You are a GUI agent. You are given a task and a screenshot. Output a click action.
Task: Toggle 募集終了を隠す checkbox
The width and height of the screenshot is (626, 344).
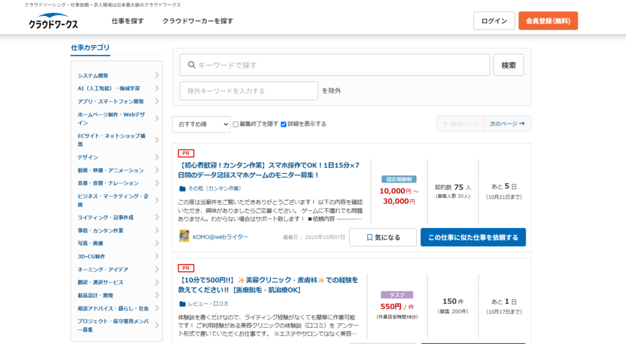pos(236,124)
